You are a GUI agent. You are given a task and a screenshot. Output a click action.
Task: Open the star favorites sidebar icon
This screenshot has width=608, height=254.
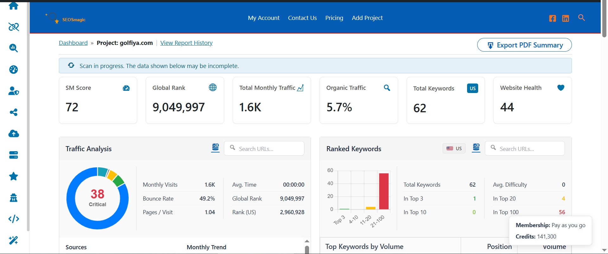click(x=14, y=176)
